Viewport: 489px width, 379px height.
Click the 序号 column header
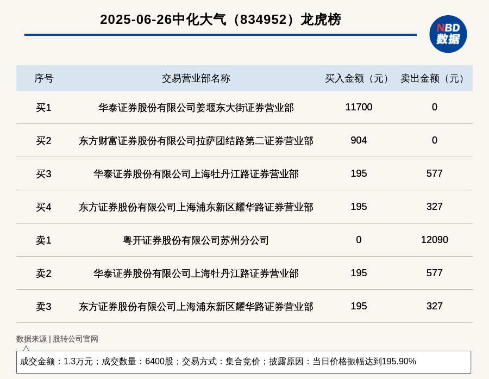point(43,78)
